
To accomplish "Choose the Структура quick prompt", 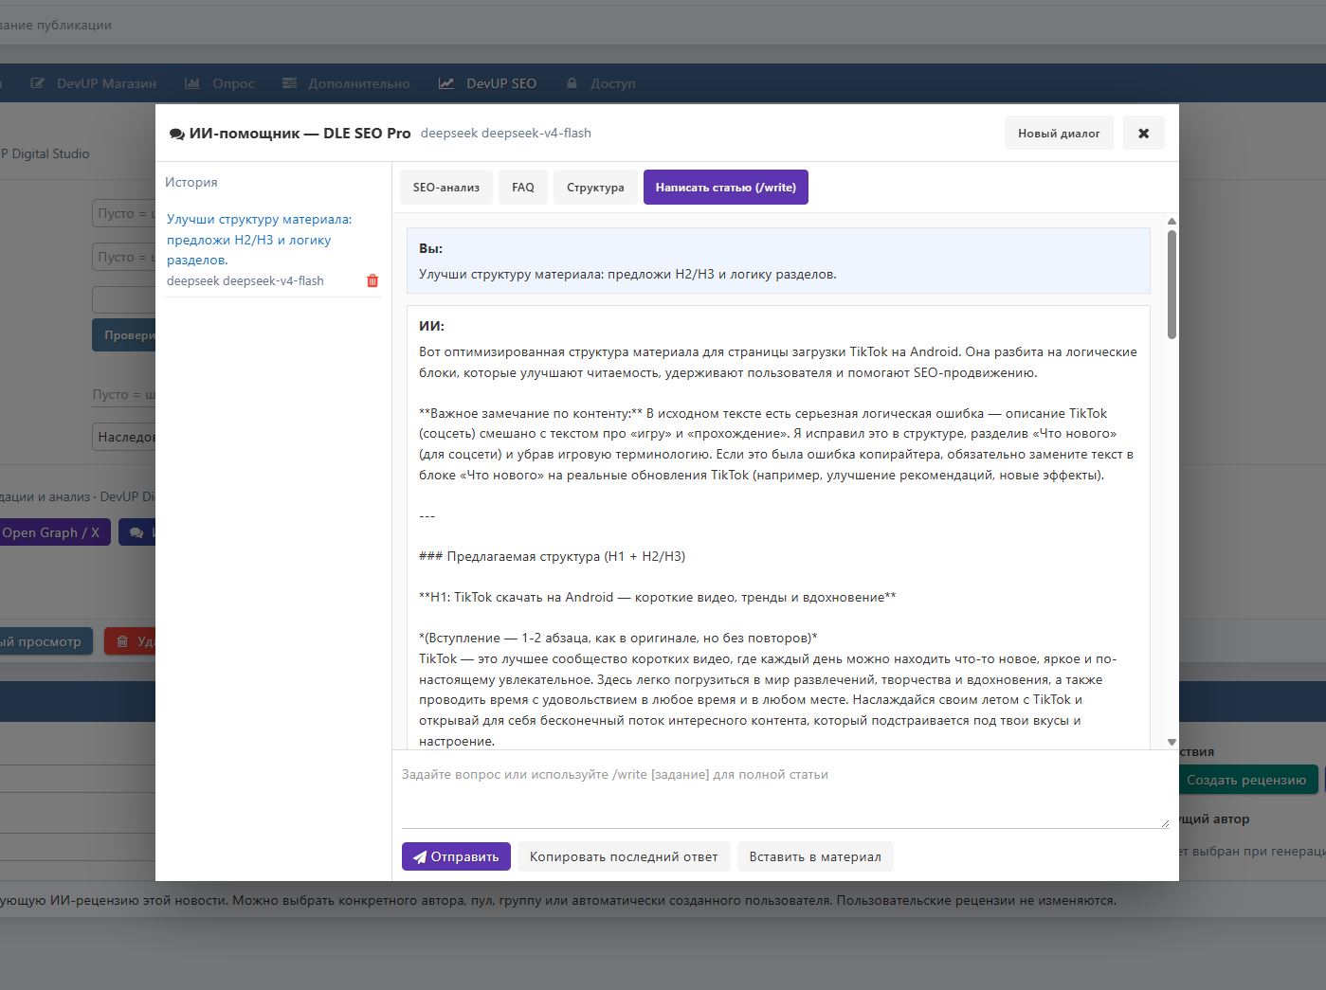I will click(595, 188).
